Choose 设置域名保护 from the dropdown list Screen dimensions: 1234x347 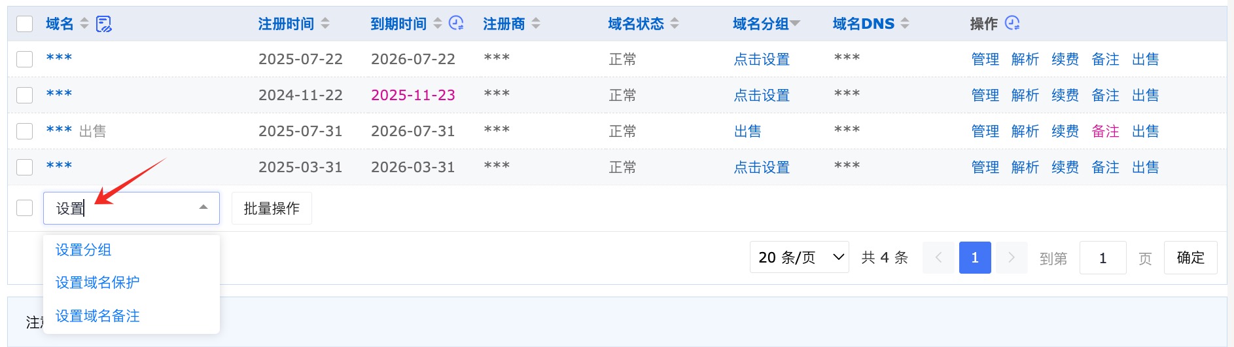click(97, 283)
